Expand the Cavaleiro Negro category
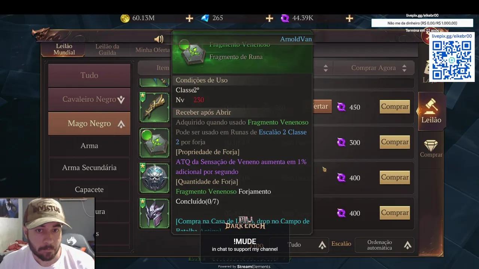This screenshot has width=479, height=269. point(89,99)
